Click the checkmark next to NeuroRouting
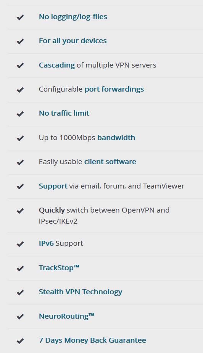The width and height of the screenshot is (203, 353). (20, 317)
